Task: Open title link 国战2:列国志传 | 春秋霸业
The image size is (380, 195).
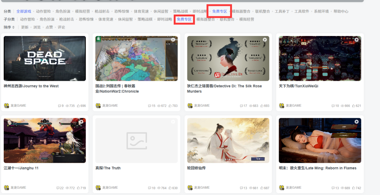Action: click(117, 89)
